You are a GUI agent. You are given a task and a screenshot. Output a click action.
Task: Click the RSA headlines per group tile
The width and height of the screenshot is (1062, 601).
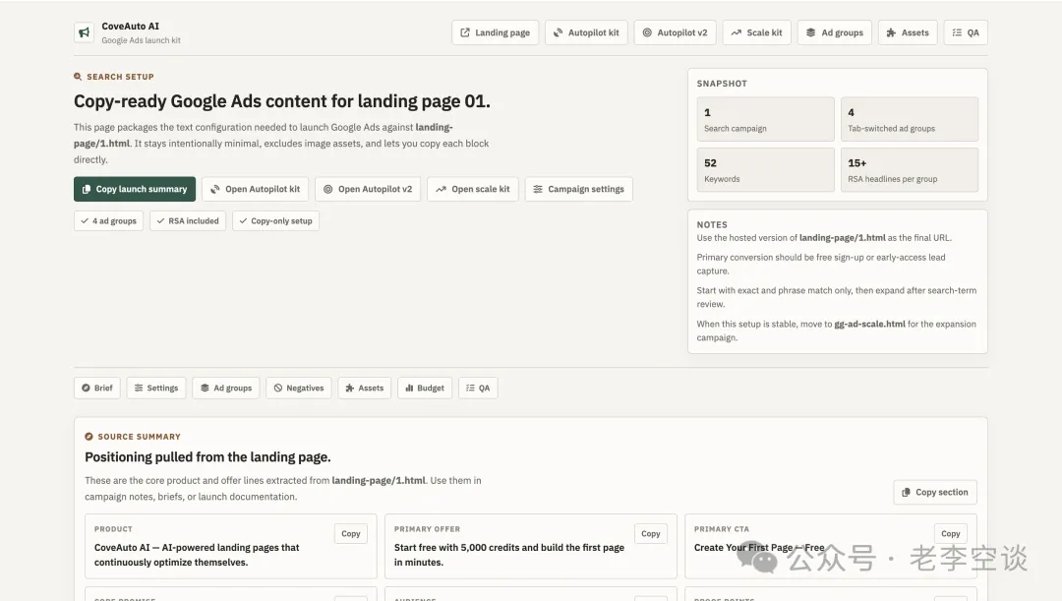coord(910,170)
